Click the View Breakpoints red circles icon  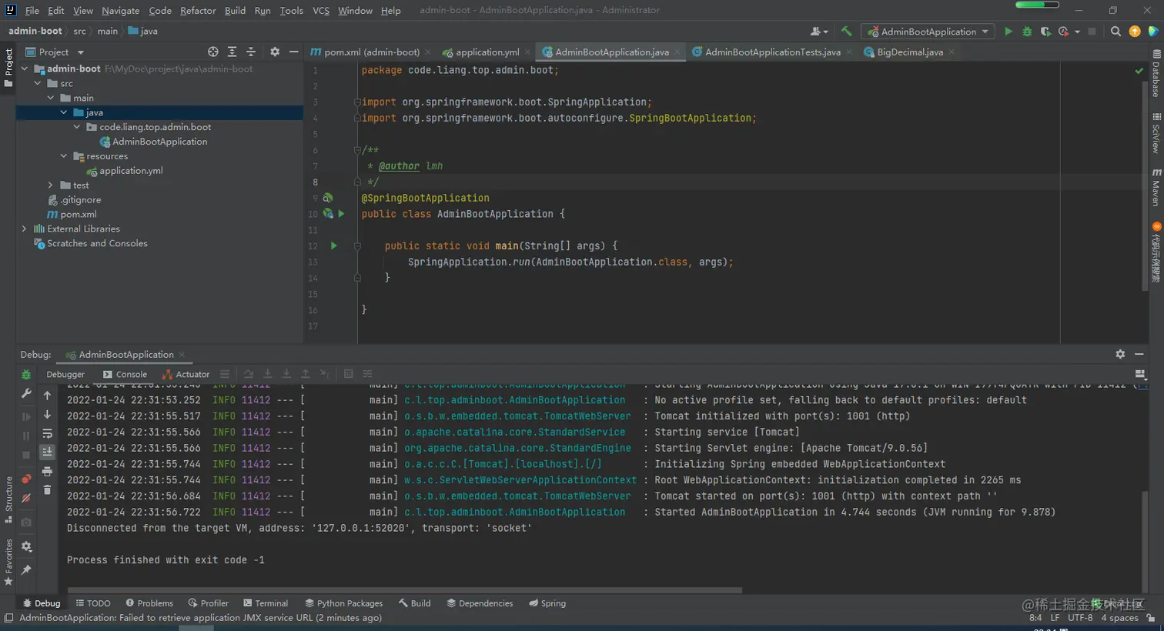pos(26,479)
